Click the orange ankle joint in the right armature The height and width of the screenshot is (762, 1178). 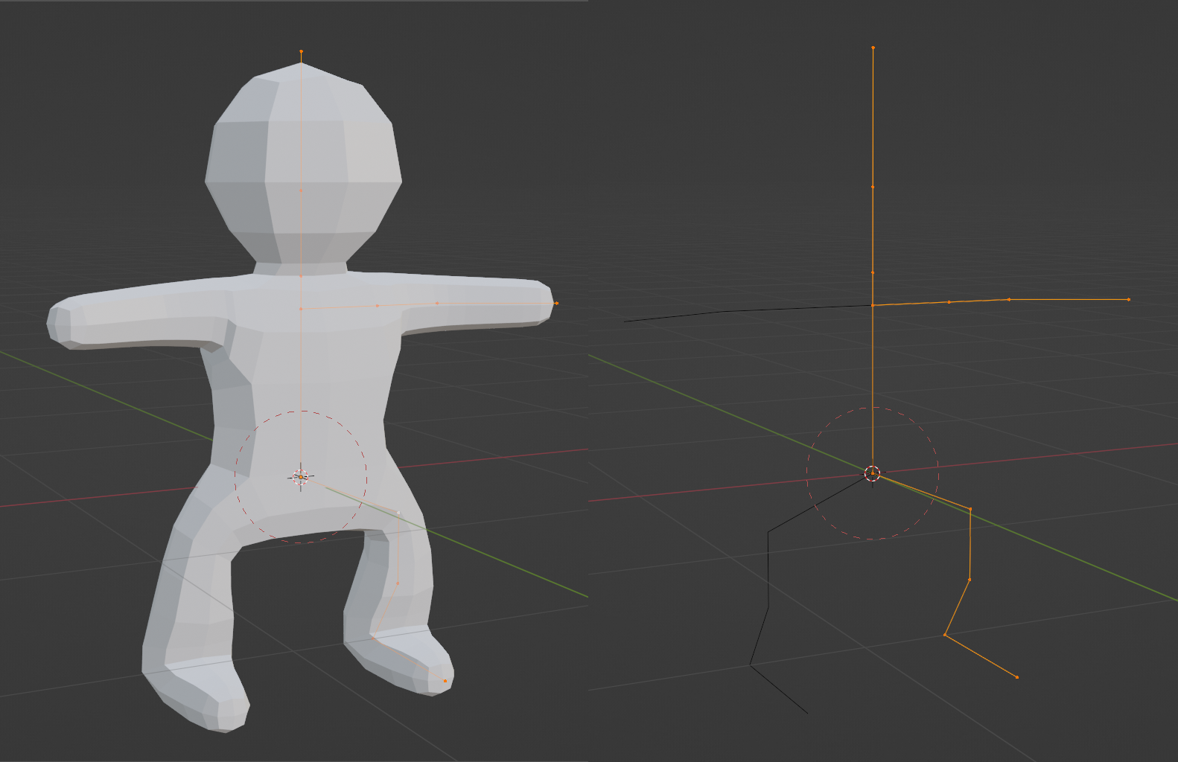(945, 635)
